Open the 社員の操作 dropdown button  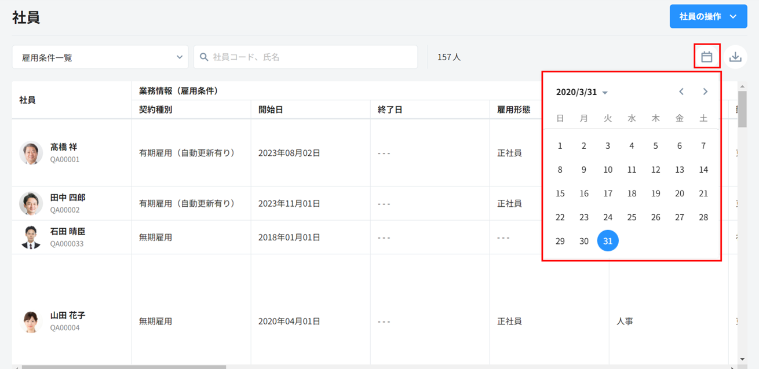708,17
